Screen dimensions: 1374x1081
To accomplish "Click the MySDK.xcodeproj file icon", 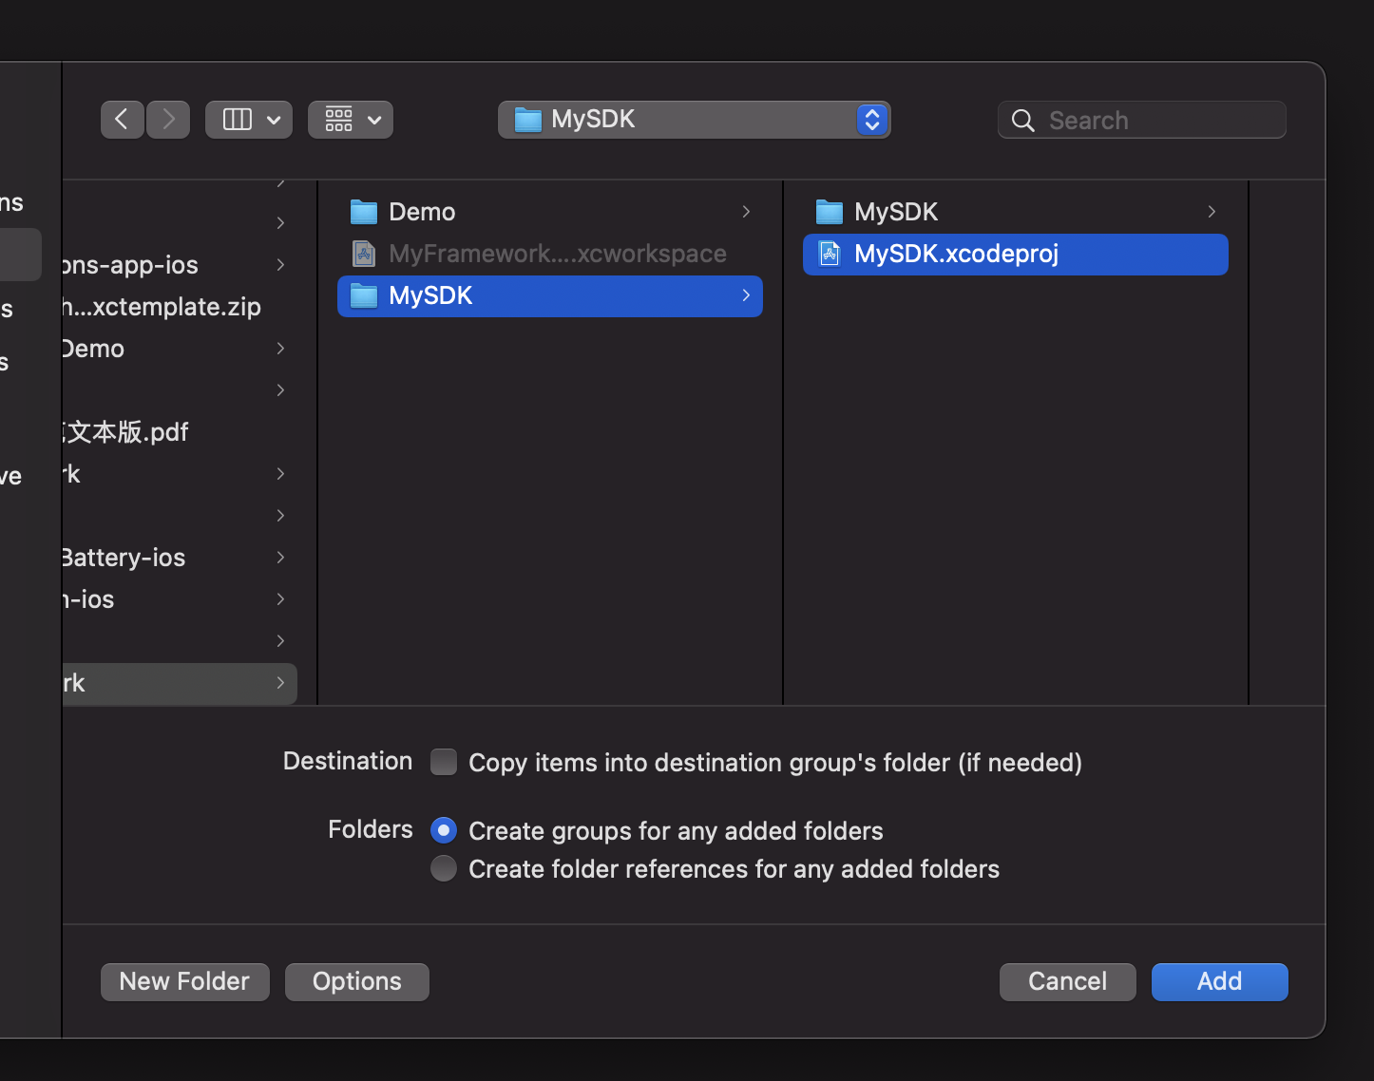I will 830,254.
